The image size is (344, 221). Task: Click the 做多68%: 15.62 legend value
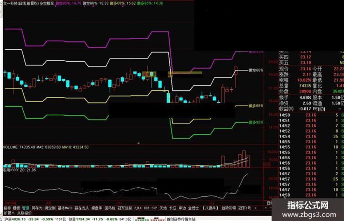pos(123,3)
